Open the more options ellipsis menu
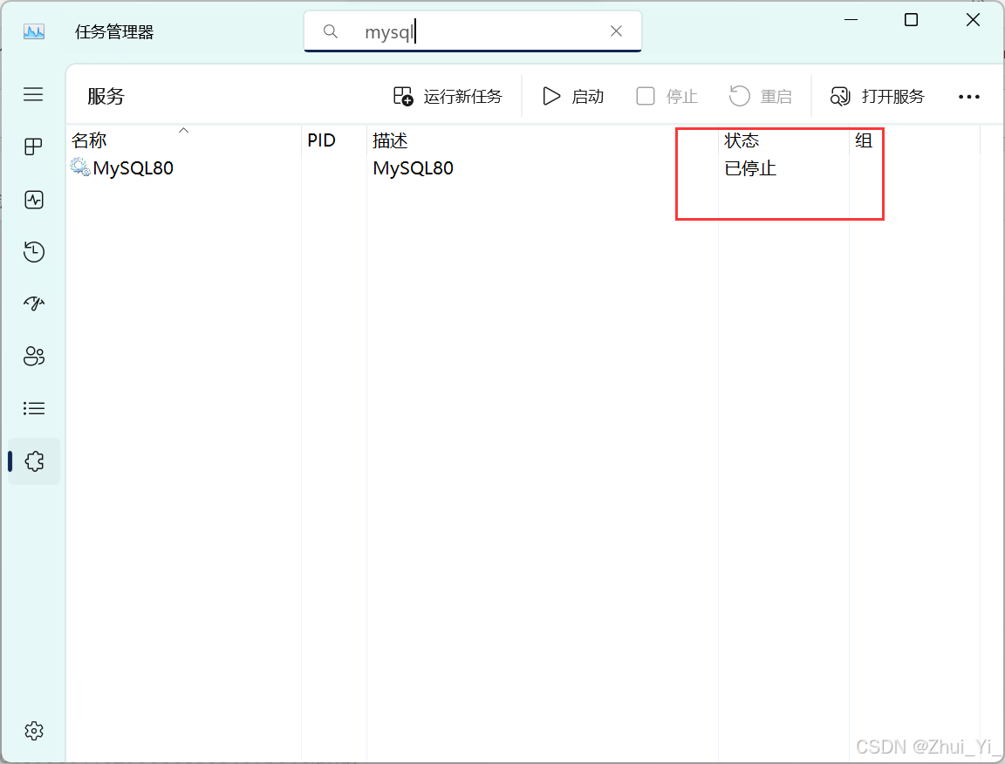Screen dimensions: 1005x764 968,97
